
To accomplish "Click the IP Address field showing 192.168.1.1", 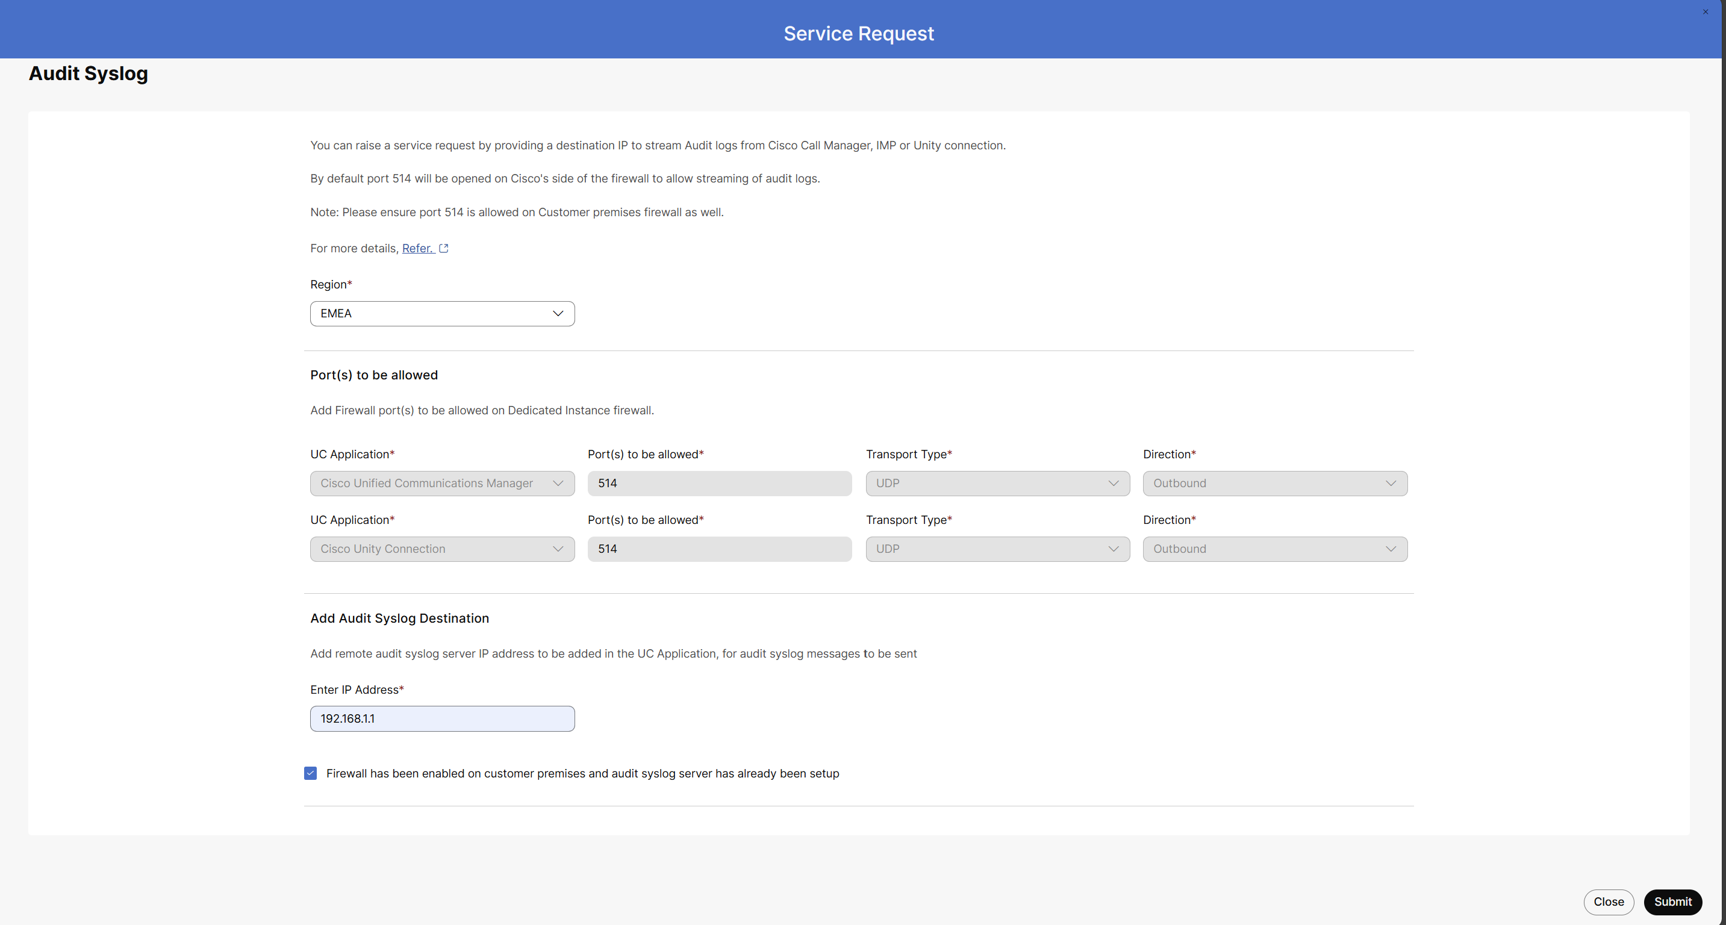I will point(442,718).
